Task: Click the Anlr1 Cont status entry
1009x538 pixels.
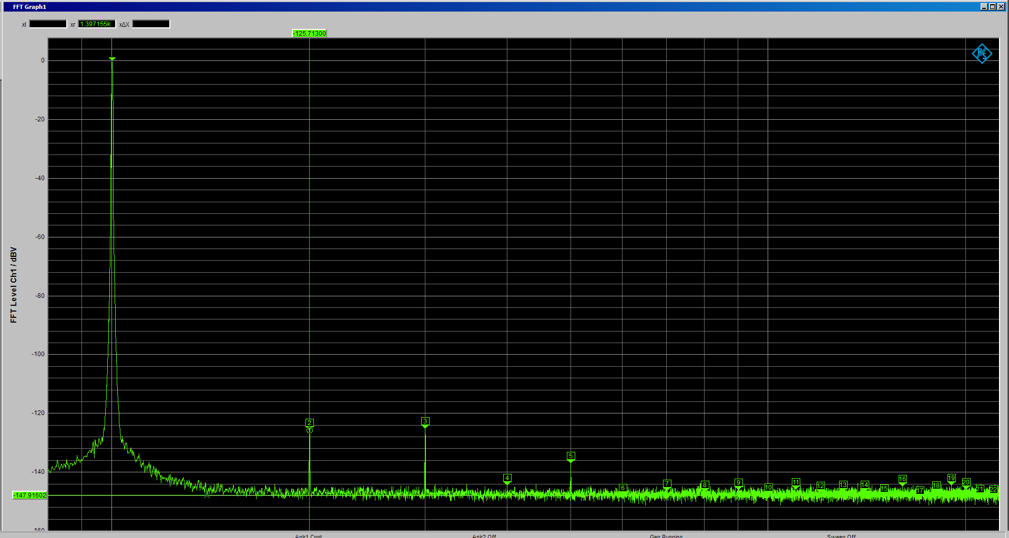Action: [x=309, y=536]
